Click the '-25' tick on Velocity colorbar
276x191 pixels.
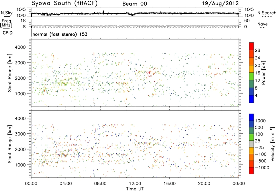(x=259, y=147)
